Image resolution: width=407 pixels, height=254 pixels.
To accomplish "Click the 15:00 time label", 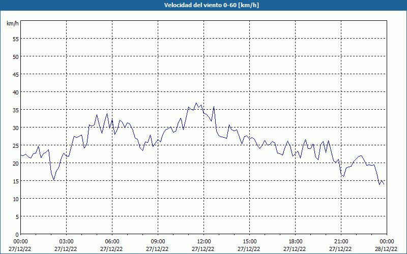I will pyautogui.click(x=249, y=242).
